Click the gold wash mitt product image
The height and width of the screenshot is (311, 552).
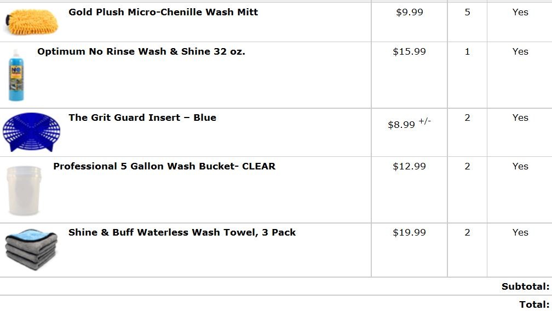coord(32,22)
